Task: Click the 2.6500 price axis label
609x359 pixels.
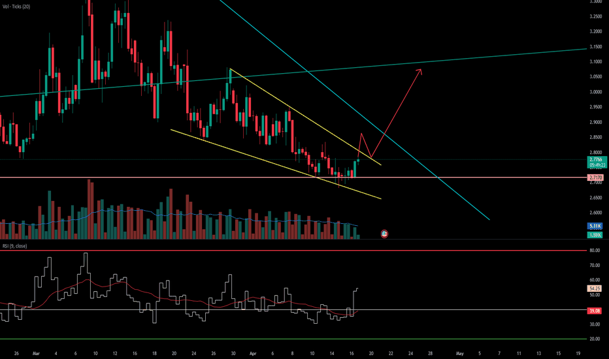Action: point(596,198)
